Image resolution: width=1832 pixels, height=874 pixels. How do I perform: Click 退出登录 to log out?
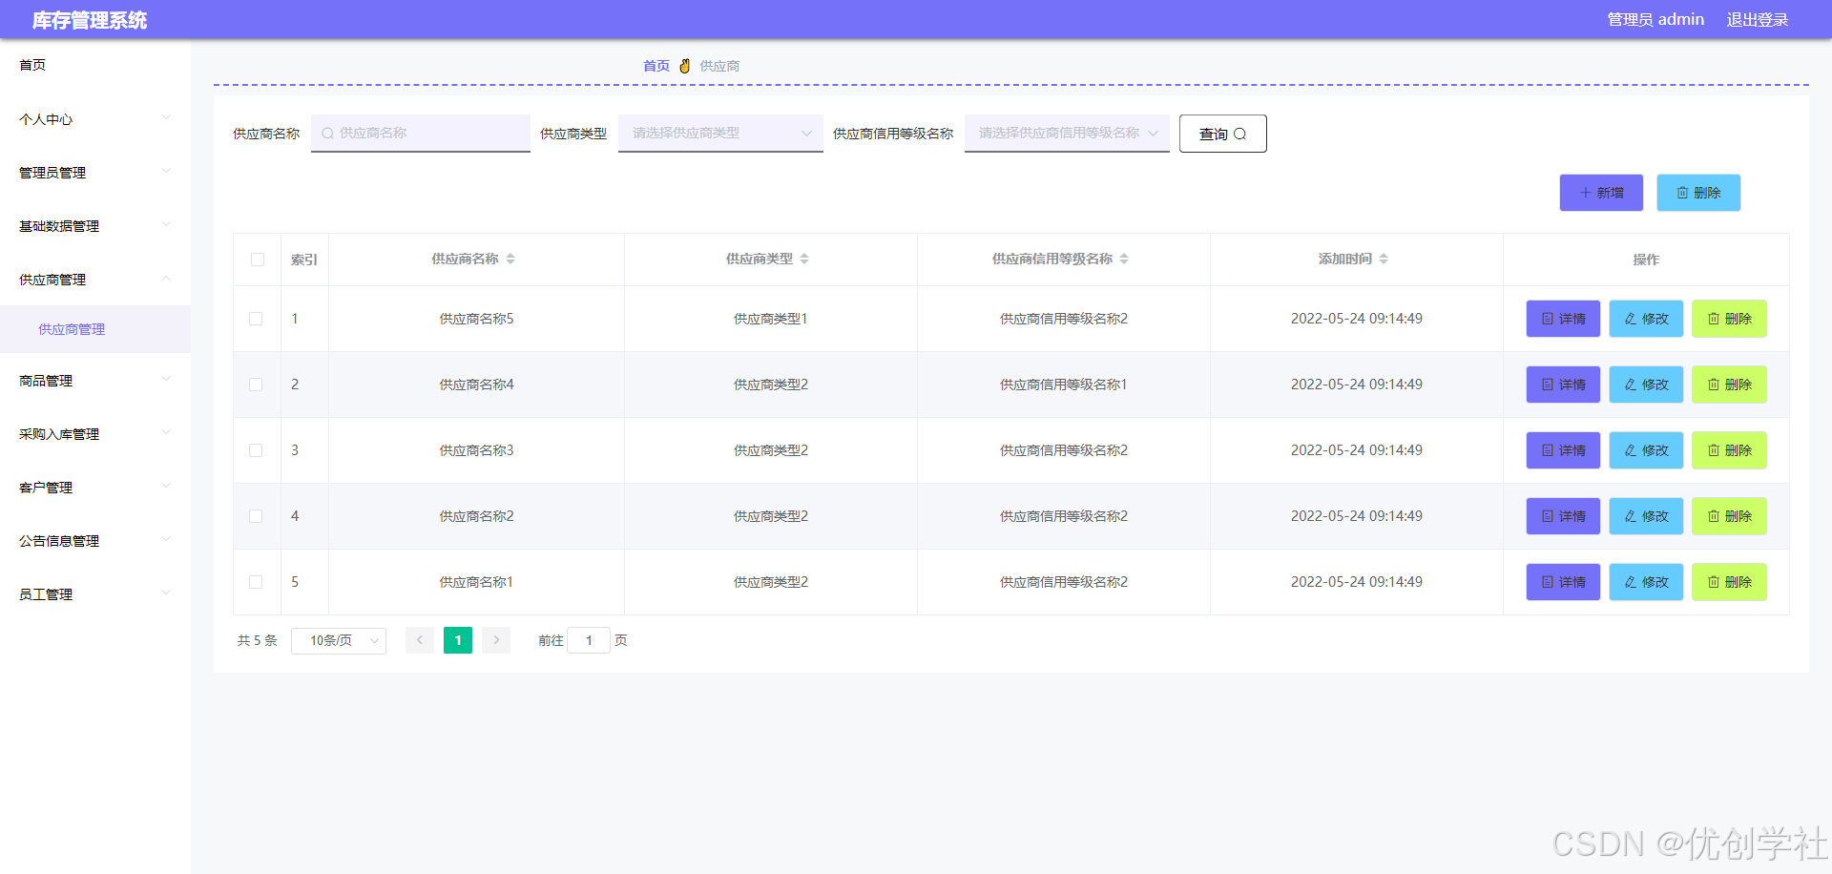pyautogui.click(x=1758, y=20)
